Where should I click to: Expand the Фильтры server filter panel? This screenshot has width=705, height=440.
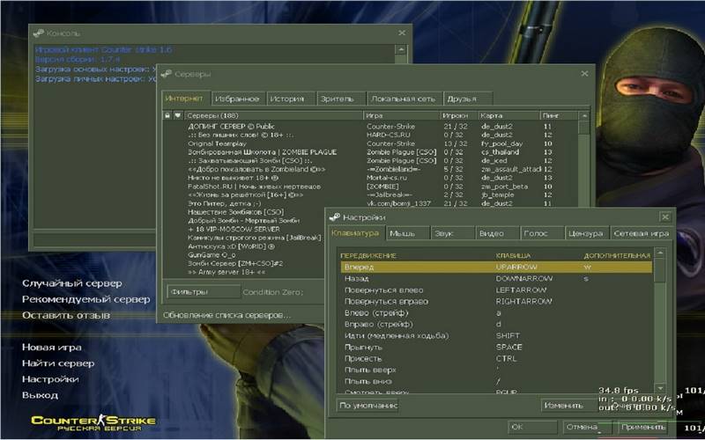203,291
